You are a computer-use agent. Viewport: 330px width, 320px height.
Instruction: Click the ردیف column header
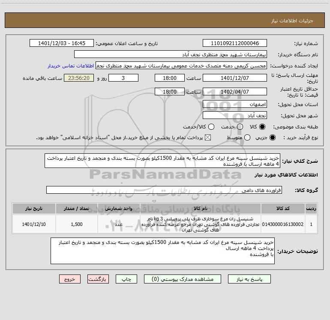click(311, 208)
